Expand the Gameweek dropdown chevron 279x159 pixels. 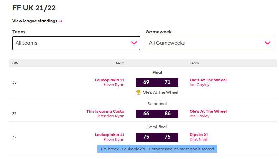coord(268,43)
